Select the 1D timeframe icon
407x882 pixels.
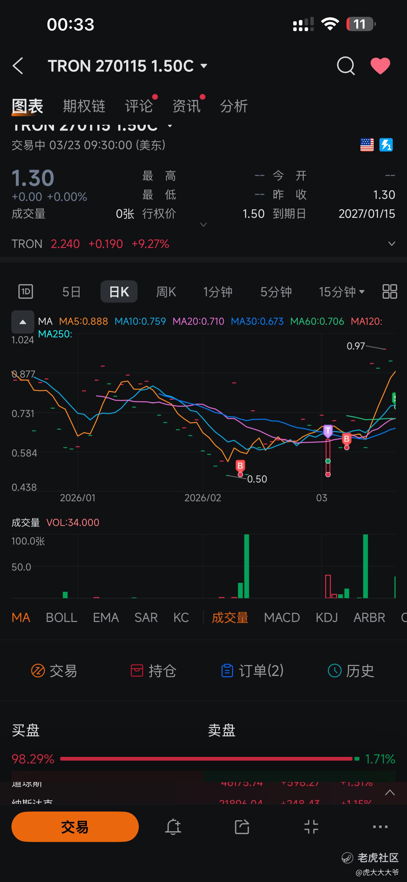tap(26, 292)
